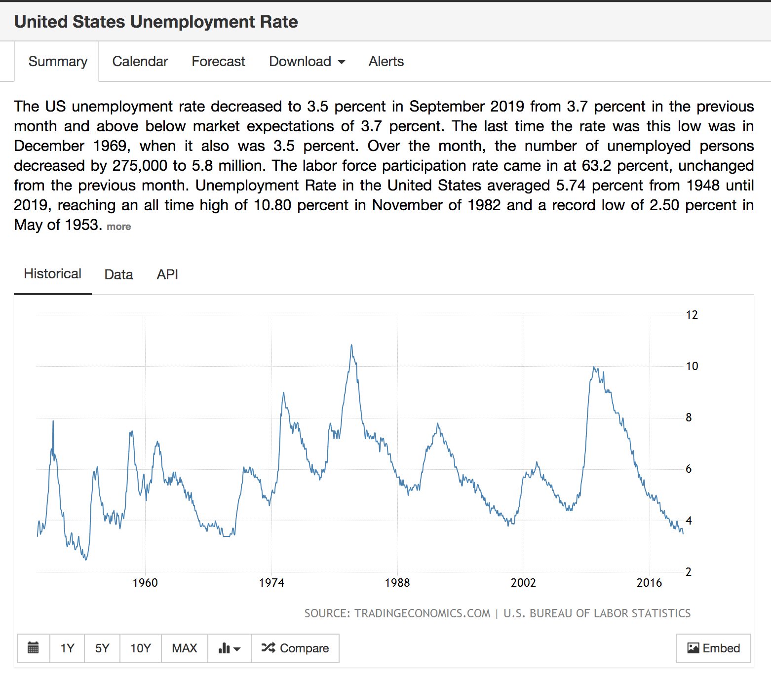Switch to the Data tab
Screen dimensions: 771x680
tap(118, 274)
